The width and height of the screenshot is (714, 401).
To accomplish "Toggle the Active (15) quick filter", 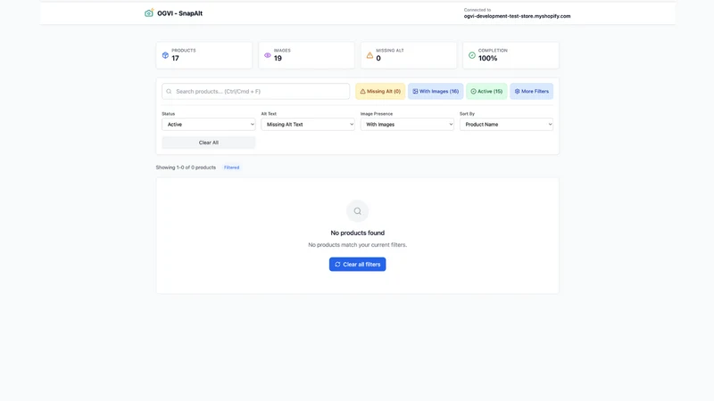I will point(486,92).
